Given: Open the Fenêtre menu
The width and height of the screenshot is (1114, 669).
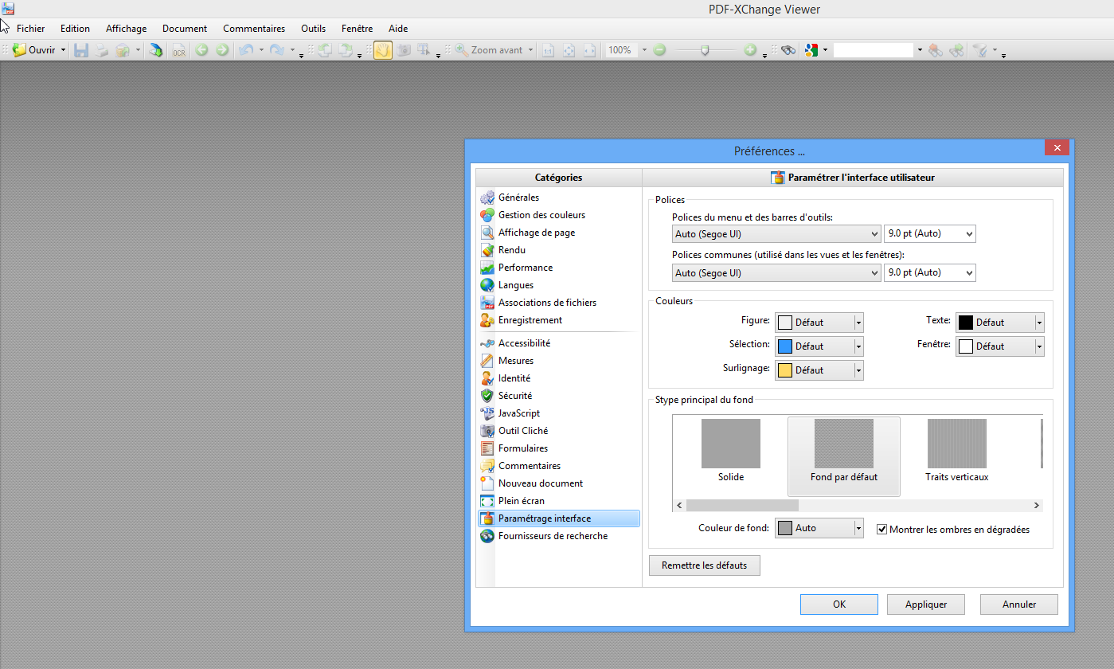Looking at the screenshot, I should pyautogui.click(x=357, y=29).
